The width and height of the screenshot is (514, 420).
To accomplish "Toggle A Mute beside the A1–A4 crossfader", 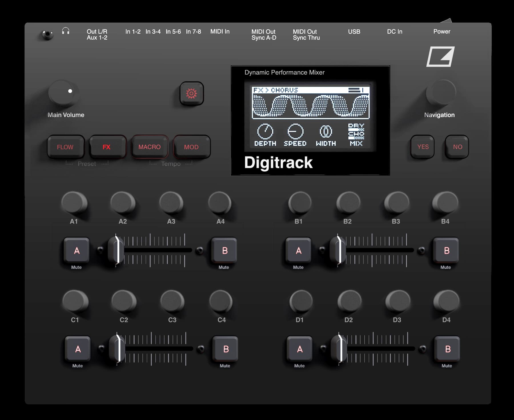I will 77,250.
